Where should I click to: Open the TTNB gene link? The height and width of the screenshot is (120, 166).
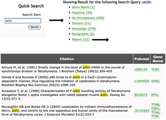tap(155, 105)
